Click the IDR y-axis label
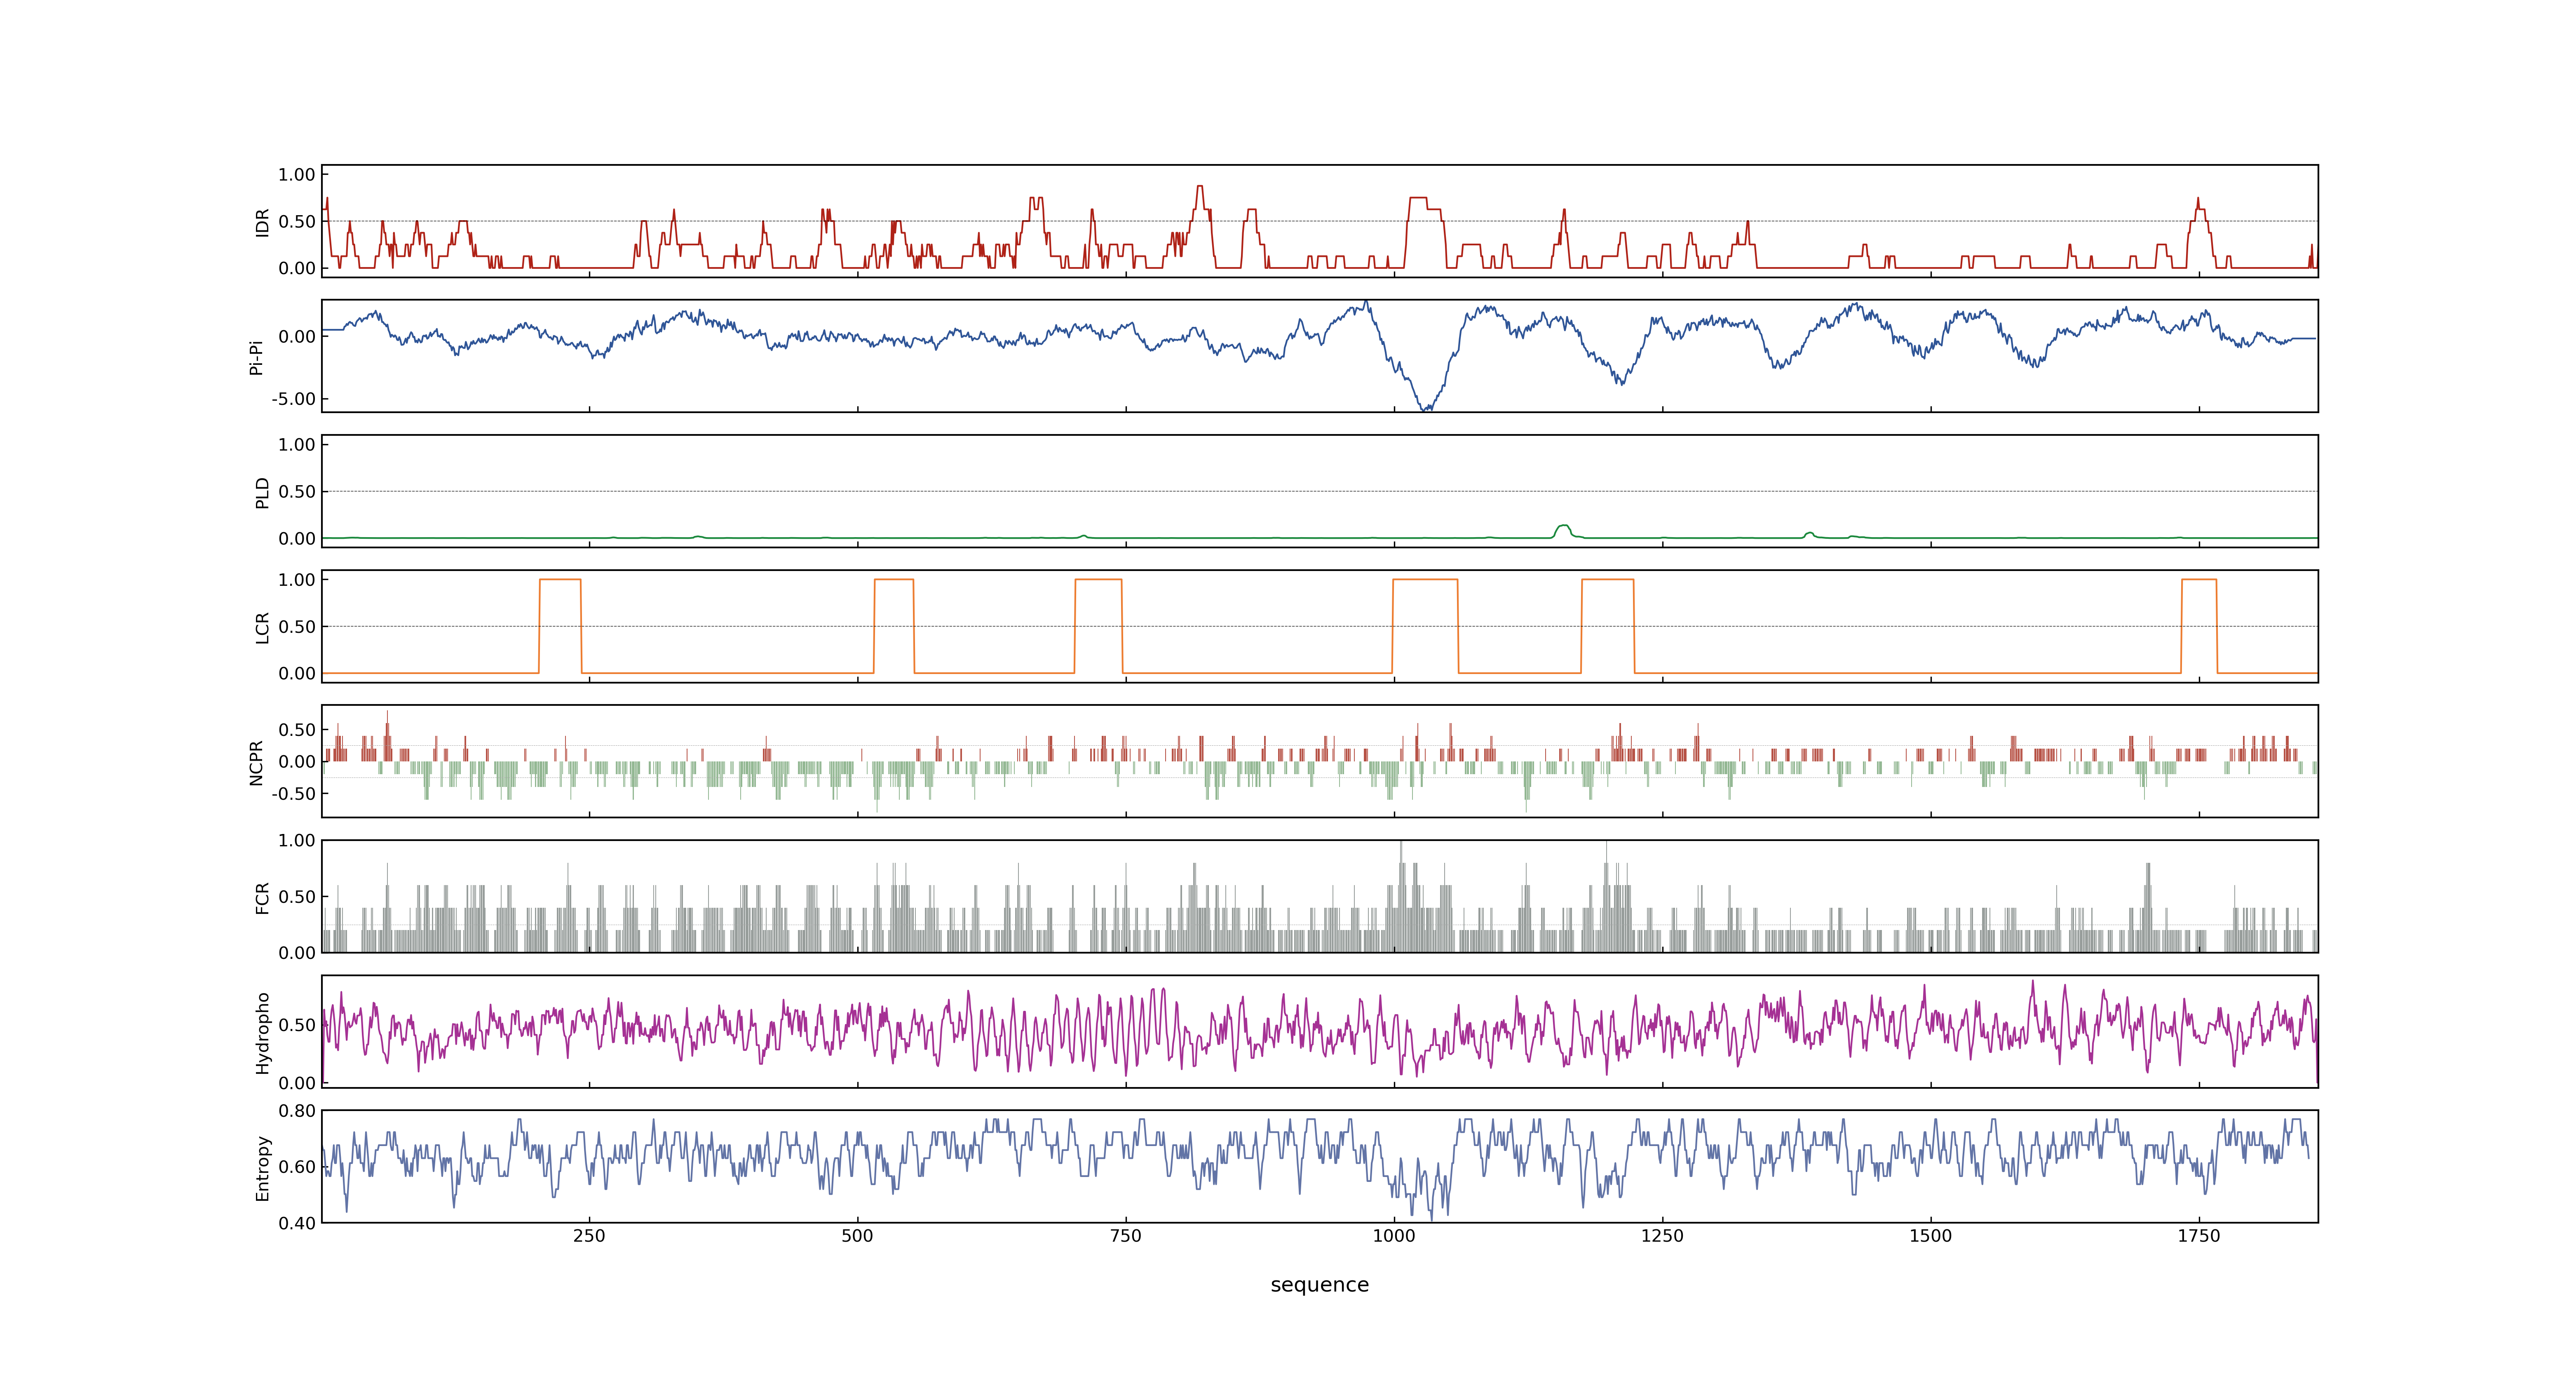 (x=262, y=222)
